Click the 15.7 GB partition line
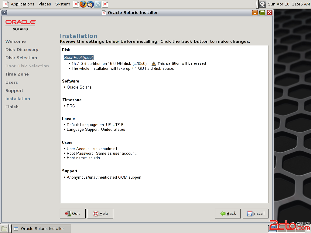The width and height of the screenshot is (311, 233). [109, 64]
